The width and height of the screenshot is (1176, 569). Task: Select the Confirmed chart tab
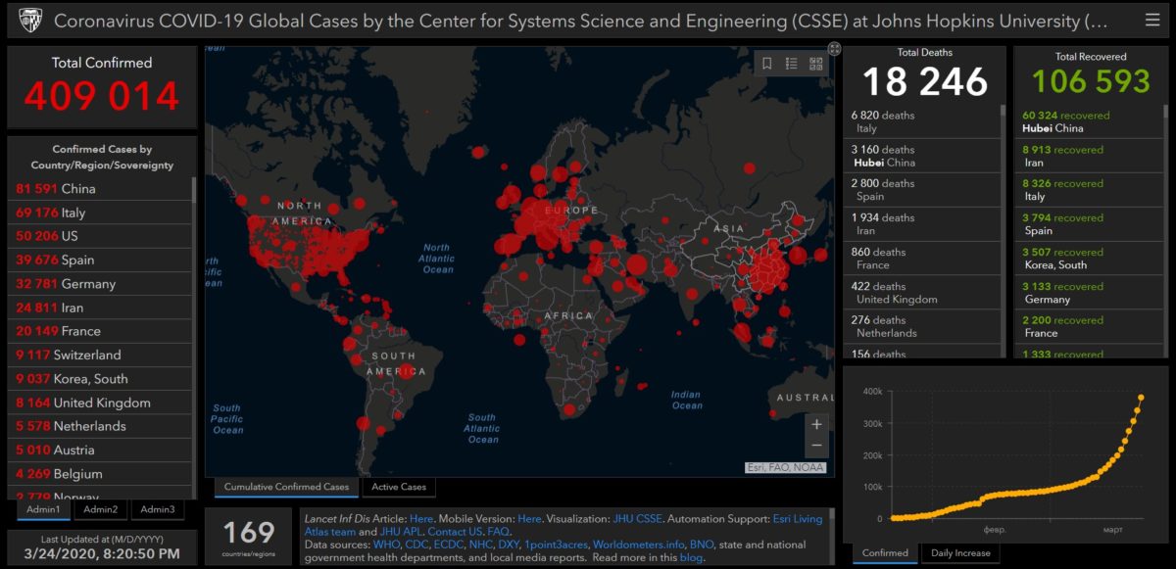pyautogui.click(x=885, y=553)
